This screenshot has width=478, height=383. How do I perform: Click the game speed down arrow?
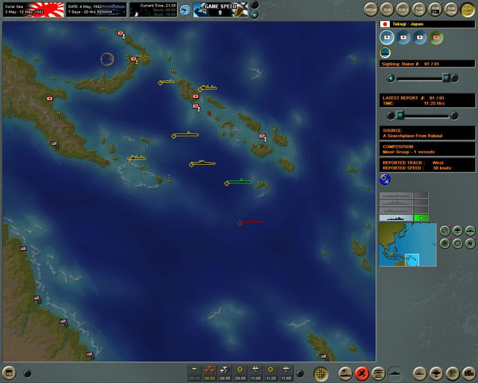[x=254, y=14]
